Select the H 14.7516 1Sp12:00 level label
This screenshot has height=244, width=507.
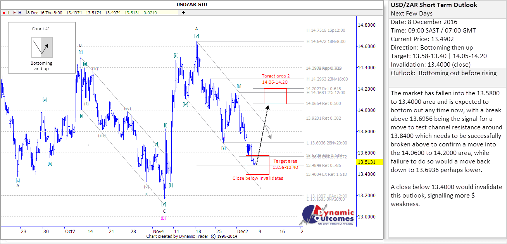pos(326,30)
